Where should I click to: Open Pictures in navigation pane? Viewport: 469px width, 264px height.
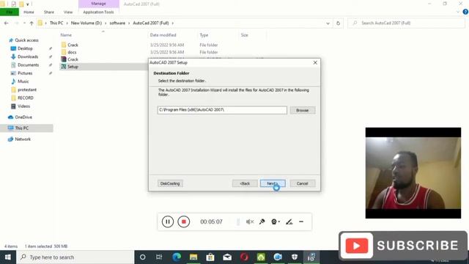click(25, 73)
